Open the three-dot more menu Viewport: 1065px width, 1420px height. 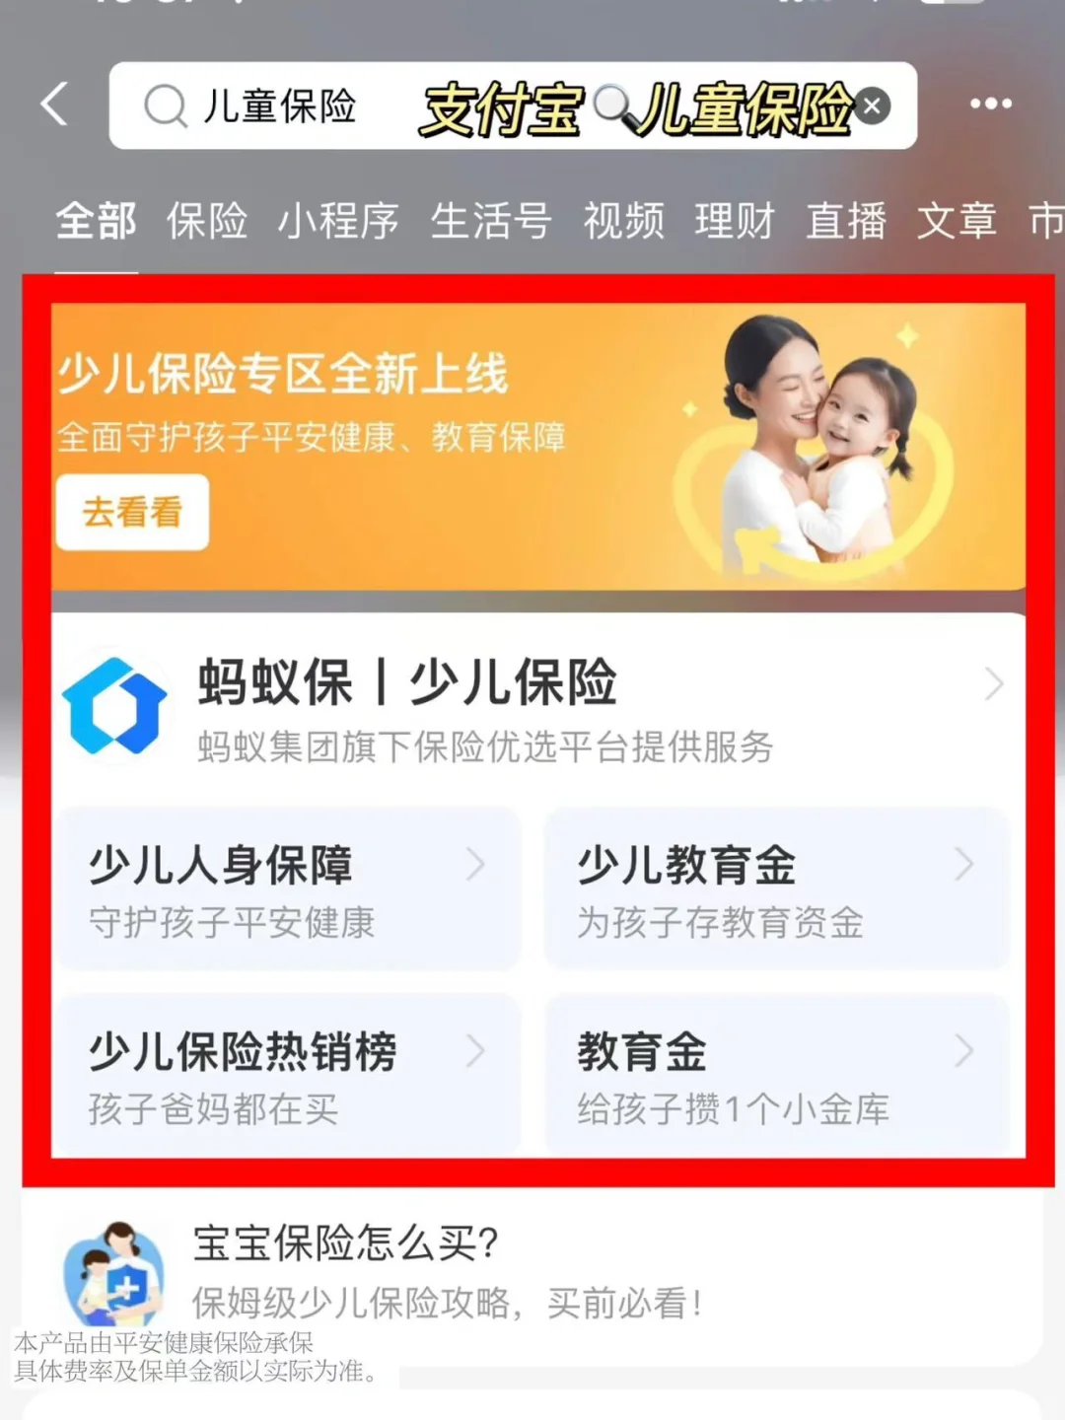pyautogui.click(x=990, y=104)
